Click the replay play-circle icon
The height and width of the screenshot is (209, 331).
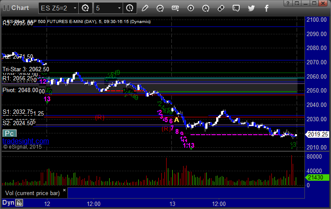[191, 8]
